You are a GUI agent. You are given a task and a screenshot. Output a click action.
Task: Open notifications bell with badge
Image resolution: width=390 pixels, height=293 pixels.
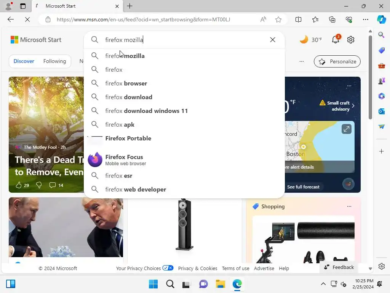336,39
